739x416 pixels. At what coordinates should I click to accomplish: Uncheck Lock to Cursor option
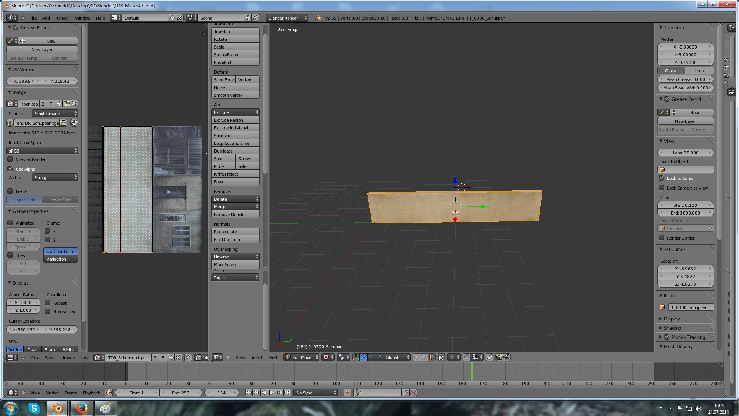[x=662, y=178]
